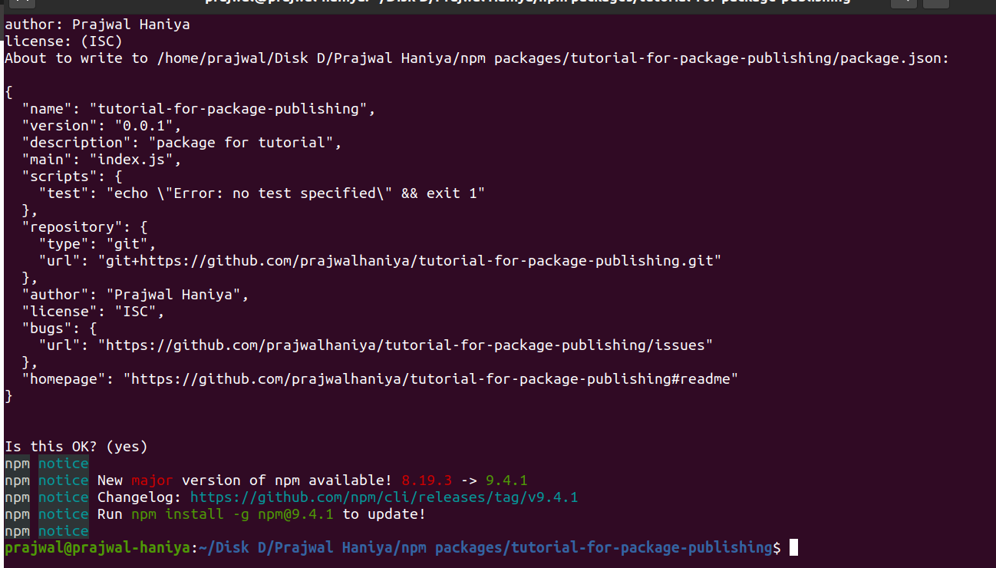Click the "index.js" main value

click(x=134, y=160)
